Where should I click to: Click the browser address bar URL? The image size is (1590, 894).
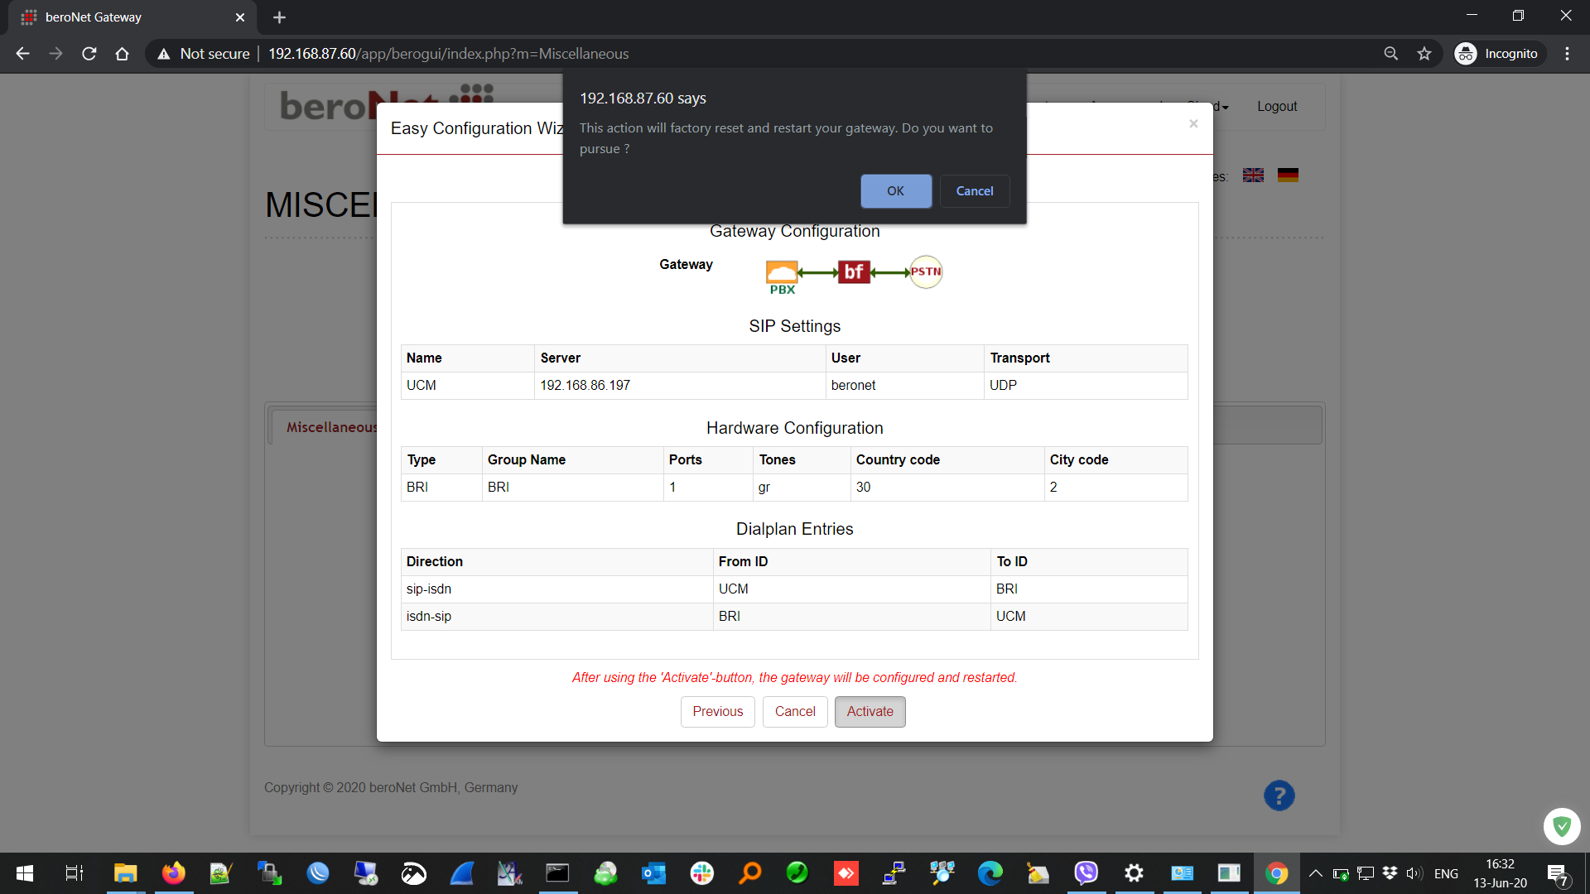[448, 54]
